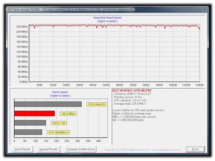215x161 pixels.
Task: Click the Average read: 224.4 MB/s text
Action: 130,104
